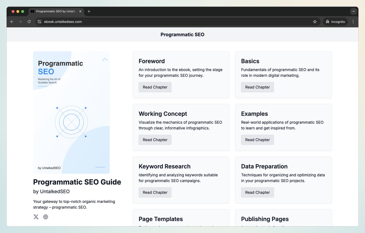
Task: Open the Incognito profile indicator
Action: pos(335,22)
